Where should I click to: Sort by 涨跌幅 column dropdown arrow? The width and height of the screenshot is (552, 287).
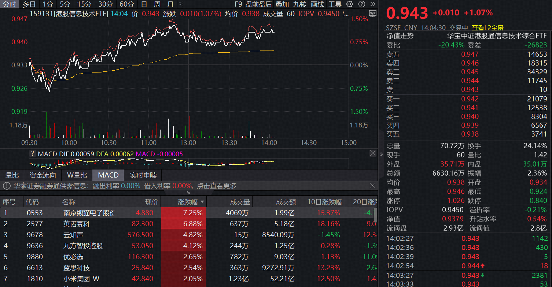202,202
